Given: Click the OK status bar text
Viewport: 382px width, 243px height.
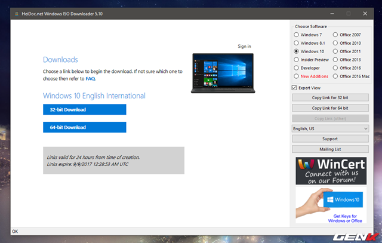Looking at the screenshot, I should point(15,231).
